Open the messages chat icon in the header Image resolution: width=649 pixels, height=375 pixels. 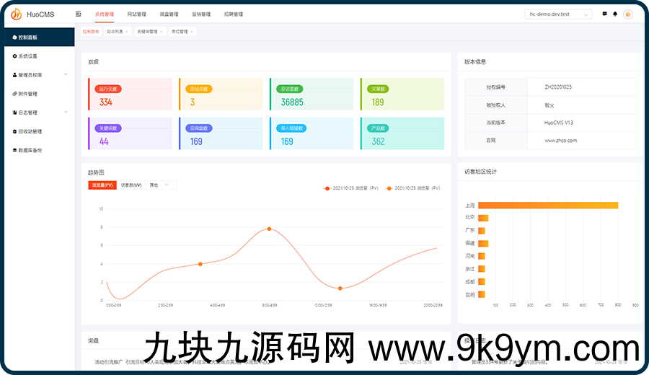(x=604, y=14)
